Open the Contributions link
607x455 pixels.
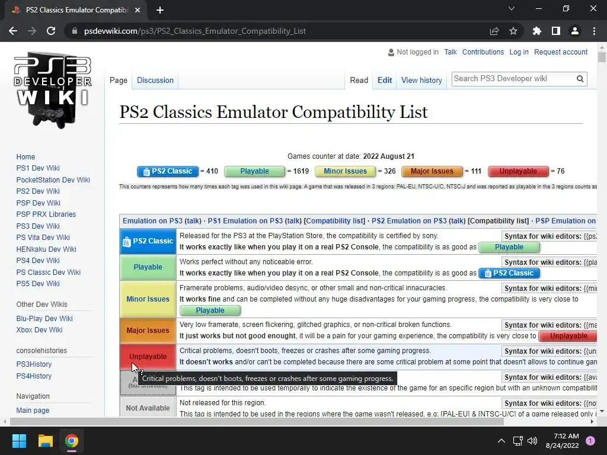coord(483,52)
